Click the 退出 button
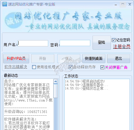 point(119,58)
